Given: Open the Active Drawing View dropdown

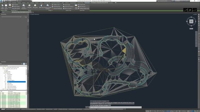Looking at the screenshot, I should [x=13, y=66].
